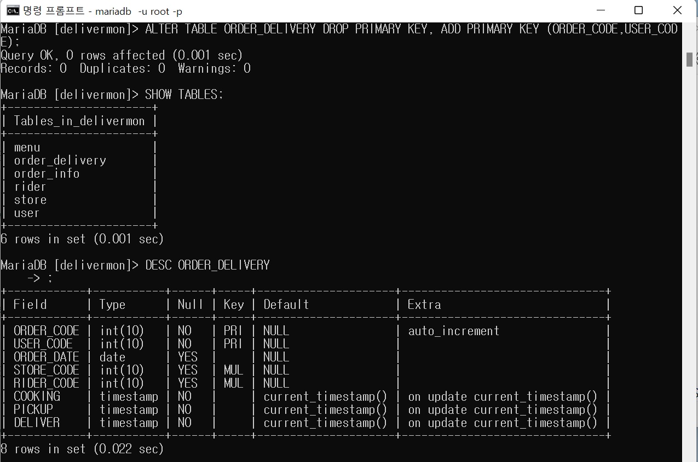Click the 'rider' table name row
Image resolution: width=698 pixels, height=462 pixels.
(30, 186)
